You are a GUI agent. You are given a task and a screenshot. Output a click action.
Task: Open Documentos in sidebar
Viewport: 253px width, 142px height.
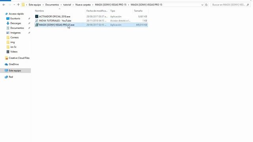pos(17,28)
